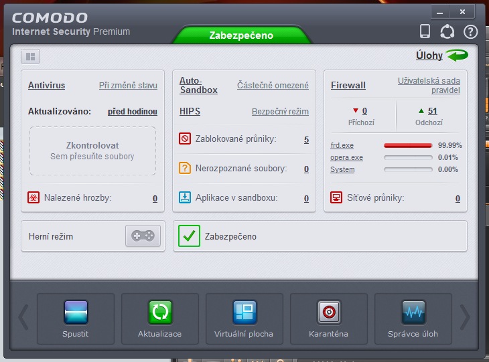The image size is (489, 362).
Task: Launch Virtuální plocha virtual desktop
Action: [244, 313]
